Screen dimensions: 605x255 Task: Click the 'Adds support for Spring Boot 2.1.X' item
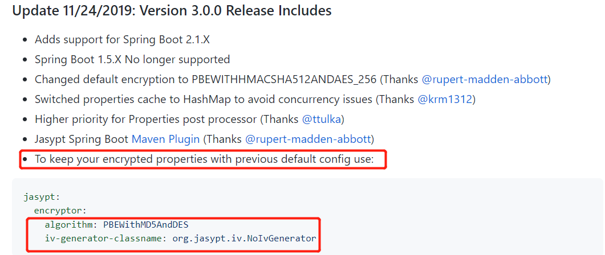point(123,39)
